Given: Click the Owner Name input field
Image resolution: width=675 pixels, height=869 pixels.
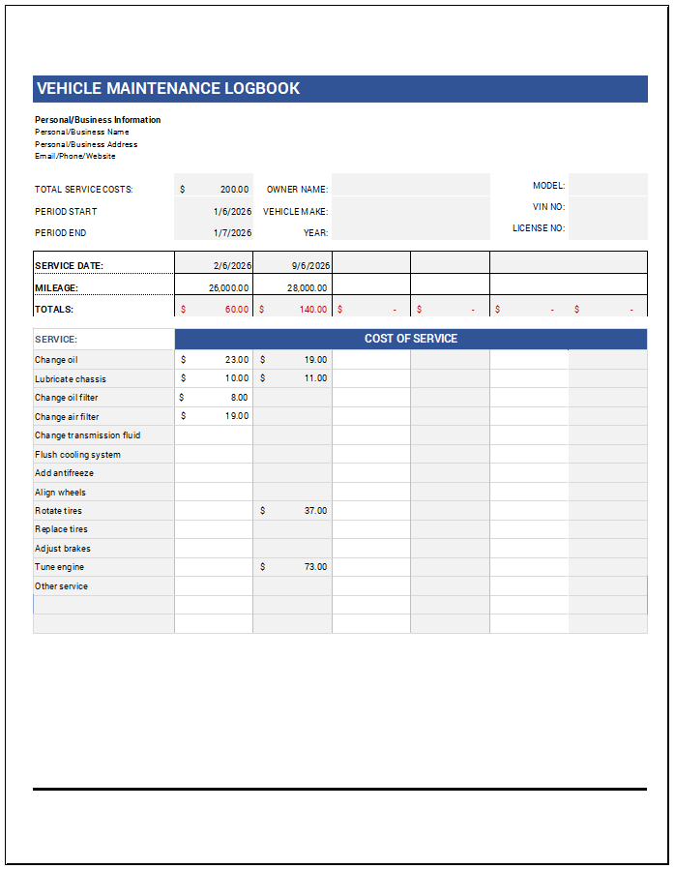Looking at the screenshot, I should 411,185.
